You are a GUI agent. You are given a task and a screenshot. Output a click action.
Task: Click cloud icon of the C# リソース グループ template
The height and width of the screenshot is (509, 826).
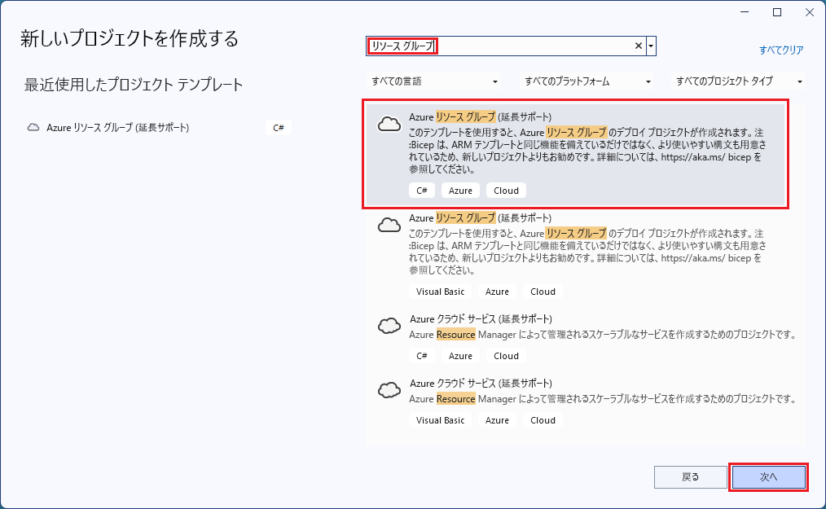(x=389, y=124)
